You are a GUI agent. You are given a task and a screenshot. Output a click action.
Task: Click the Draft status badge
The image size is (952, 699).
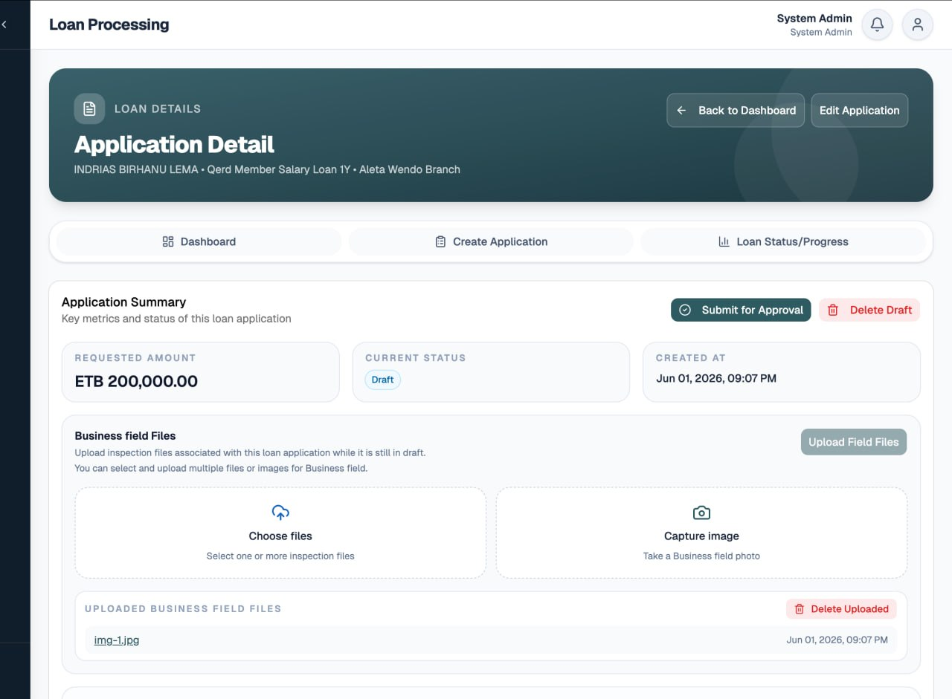tap(382, 380)
